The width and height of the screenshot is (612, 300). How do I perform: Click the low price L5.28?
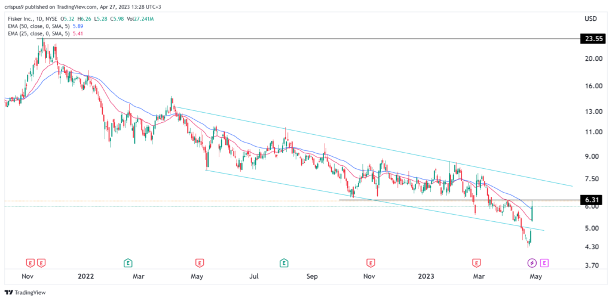coord(100,18)
